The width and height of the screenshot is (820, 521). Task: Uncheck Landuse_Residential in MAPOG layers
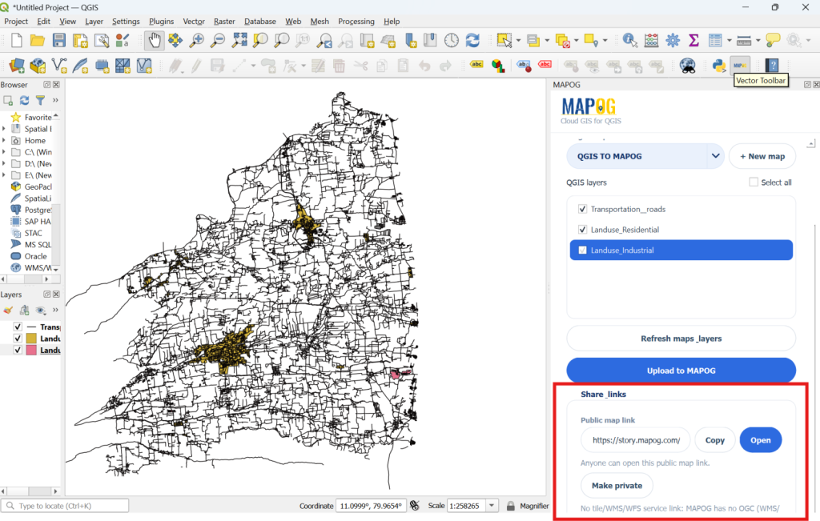click(583, 230)
